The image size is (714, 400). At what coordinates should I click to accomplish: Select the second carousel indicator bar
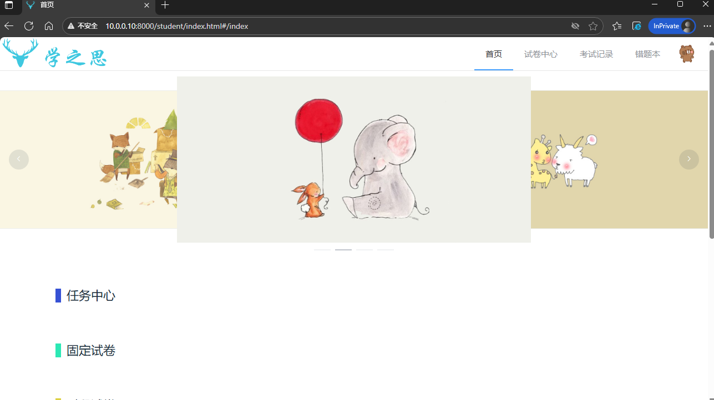pyautogui.click(x=343, y=250)
